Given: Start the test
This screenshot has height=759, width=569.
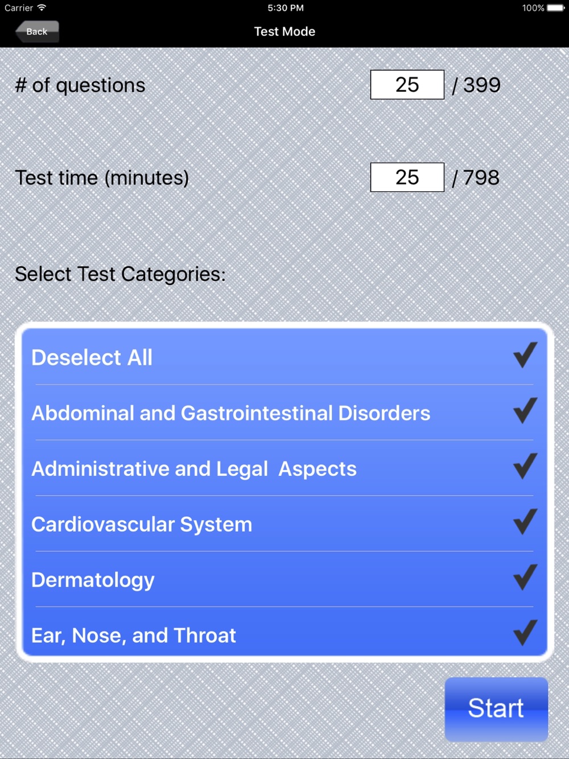Looking at the screenshot, I should (x=496, y=709).
